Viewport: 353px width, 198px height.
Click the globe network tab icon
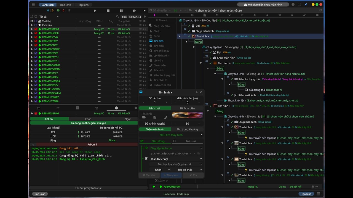[116, 108]
